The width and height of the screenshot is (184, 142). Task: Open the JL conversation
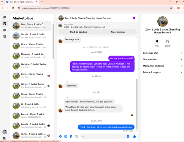[x=31, y=106]
